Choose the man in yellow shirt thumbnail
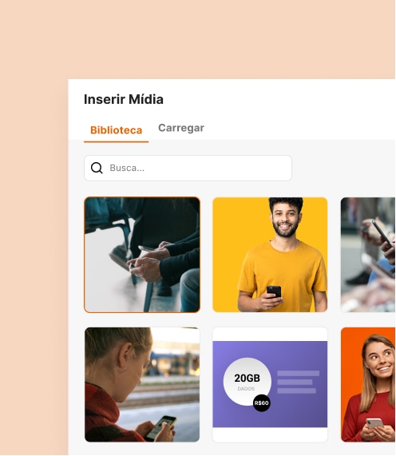Image resolution: width=396 pixels, height=456 pixels. pyautogui.click(x=270, y=255)
